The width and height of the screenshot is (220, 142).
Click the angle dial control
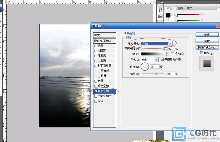pos(145,66)
